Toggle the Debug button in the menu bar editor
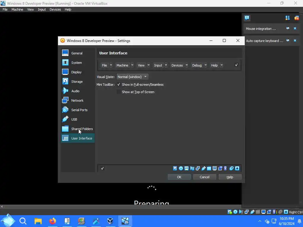This screenshot has height=227, width=303. pos(197,65)
